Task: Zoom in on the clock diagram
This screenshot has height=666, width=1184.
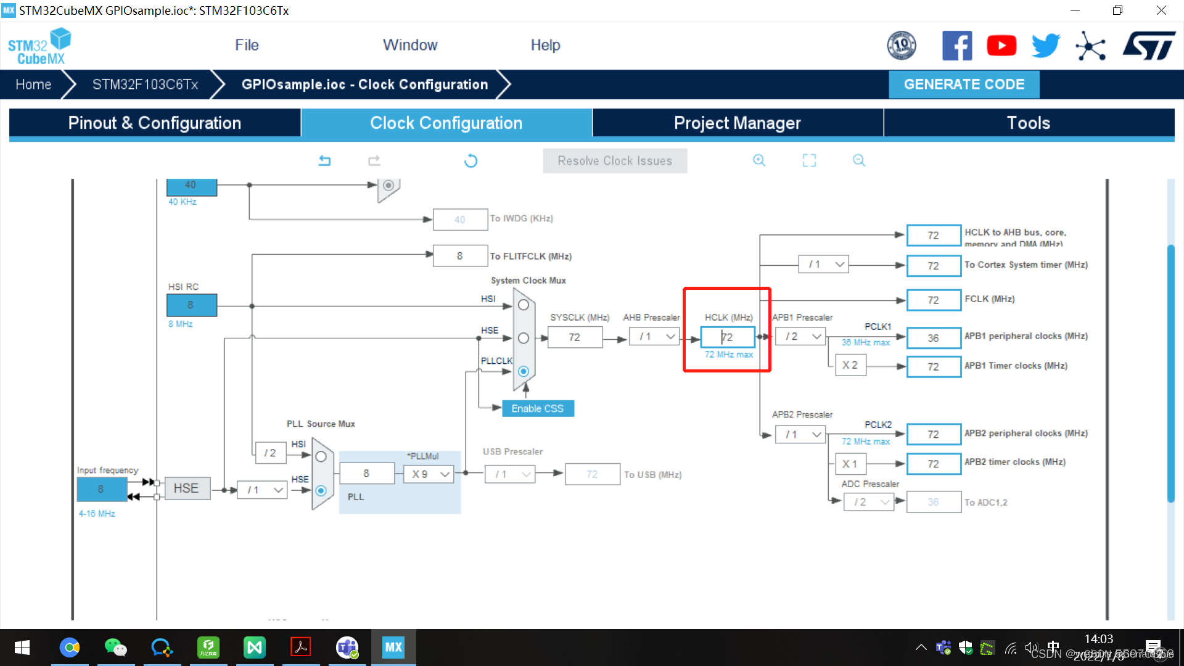Action: point(759,160)
